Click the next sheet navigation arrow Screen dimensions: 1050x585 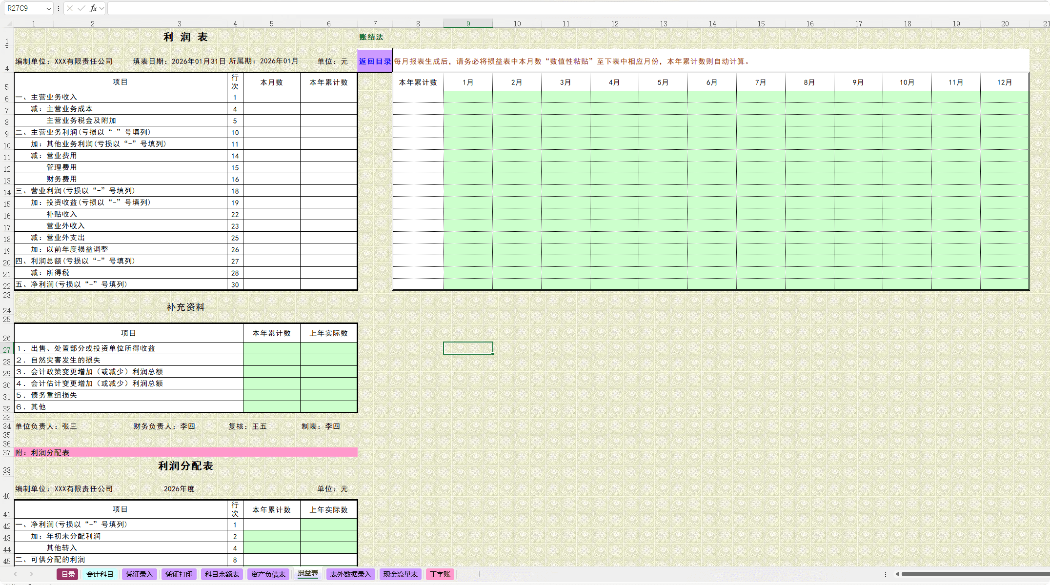[31, 574]
